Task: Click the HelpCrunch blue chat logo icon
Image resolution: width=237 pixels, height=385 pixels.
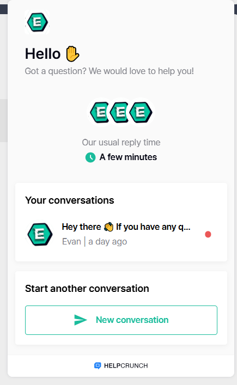Action: tap(98, 365)
